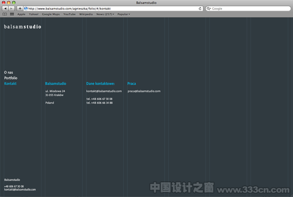The height and width of the screenshot is (197, 293).
Task: Click the Balsamstudio address heading
Action: pos(56,84)
